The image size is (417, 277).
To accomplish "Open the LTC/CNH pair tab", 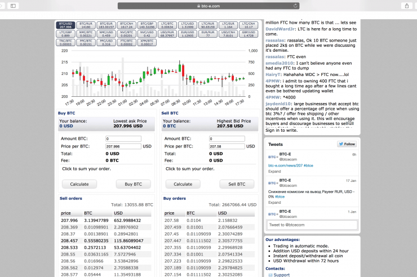I will [249, 25].
